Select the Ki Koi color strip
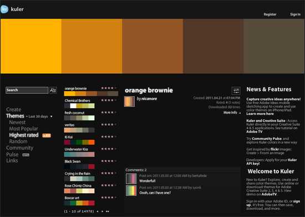The image size is (305, 217). coord(79,142)
